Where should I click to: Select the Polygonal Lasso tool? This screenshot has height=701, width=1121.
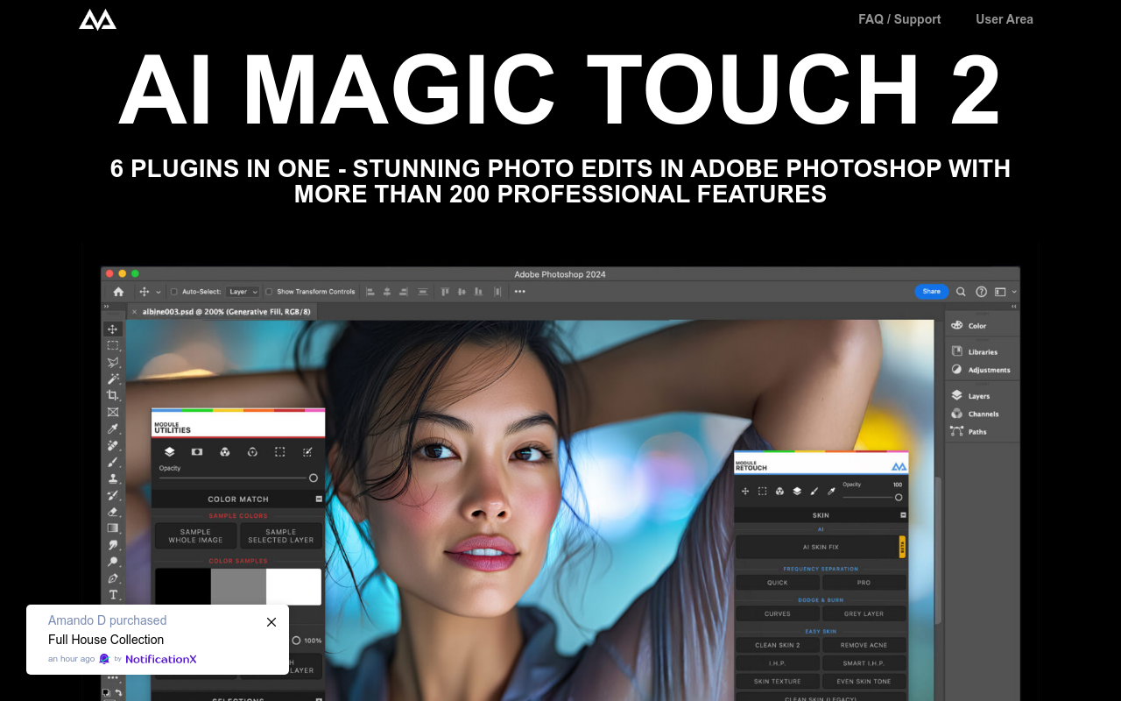tap(113, 363)
